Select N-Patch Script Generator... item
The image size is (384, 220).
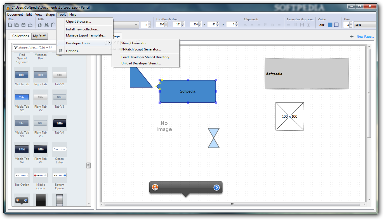click(x=145, y=49)
